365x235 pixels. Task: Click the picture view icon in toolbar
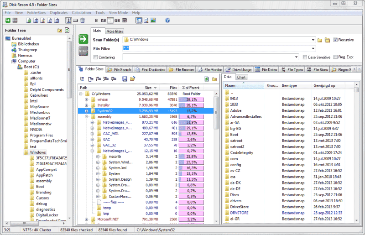point(153,21)
